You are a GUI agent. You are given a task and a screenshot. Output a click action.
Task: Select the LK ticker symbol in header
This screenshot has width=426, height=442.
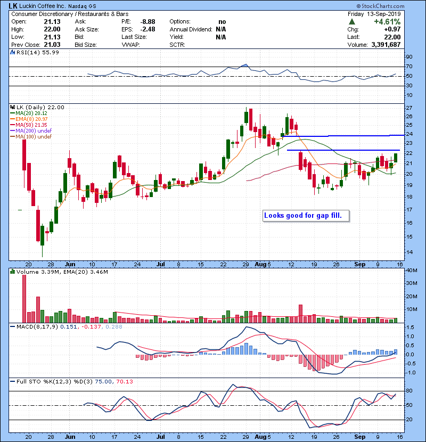pos(13,6)
